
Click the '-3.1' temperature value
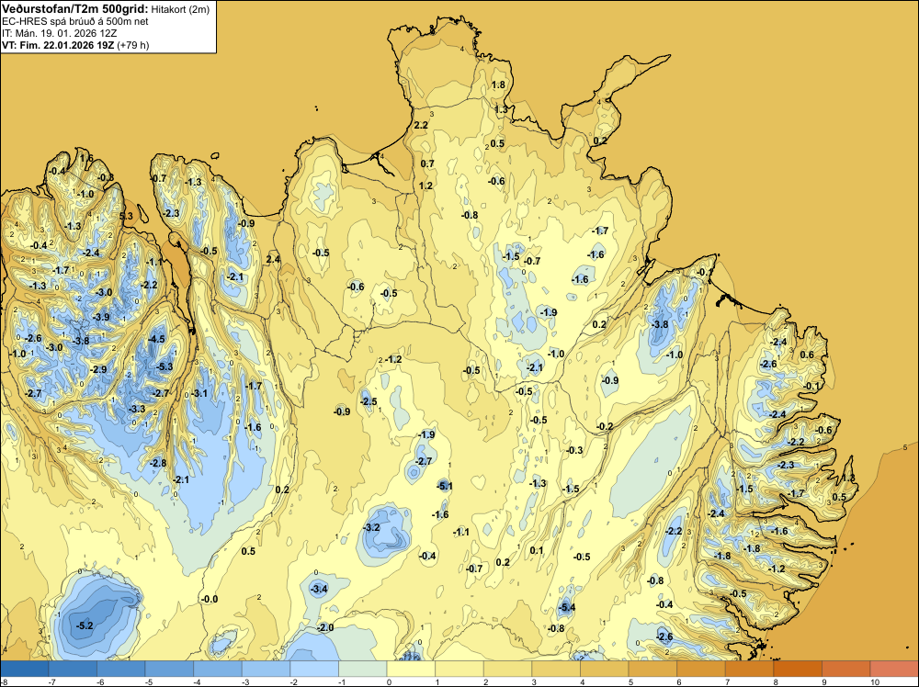point(199,393)
